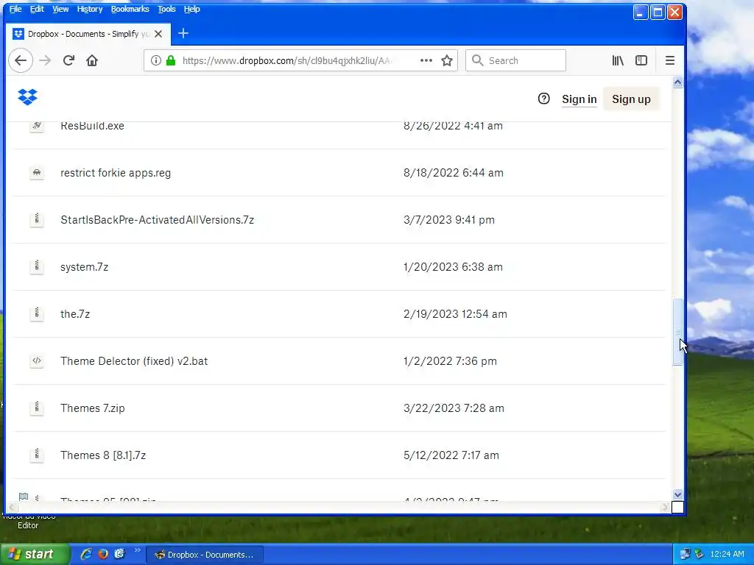Screen dimensions: 754x565
Task: Click the page scrollbar down arrow
Action: 677,494
